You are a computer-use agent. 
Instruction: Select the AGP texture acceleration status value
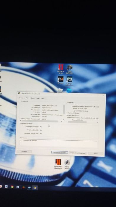tap(41, 134)
